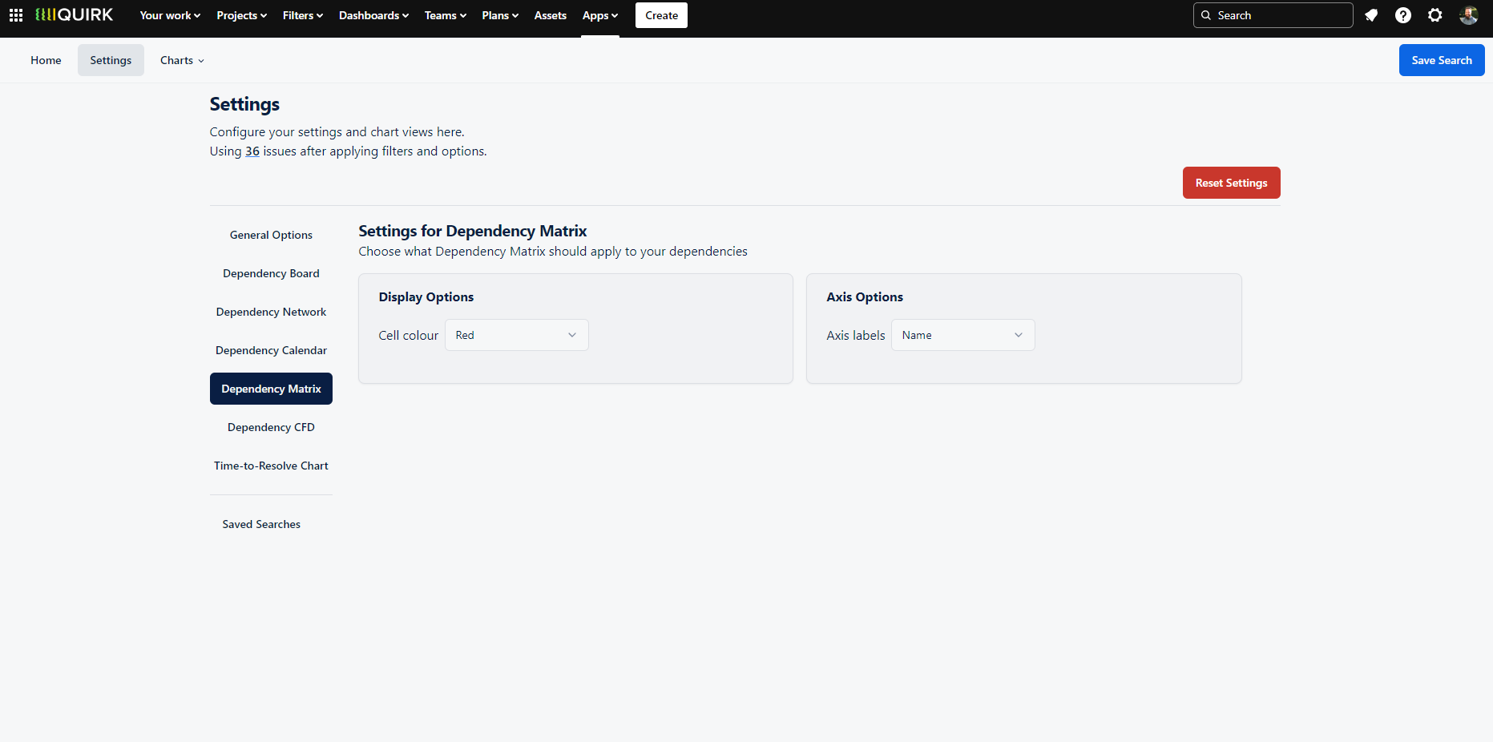Click the Axis Options heading
The width and height of the screenshot is (1493, 742).
pos(865,297)
